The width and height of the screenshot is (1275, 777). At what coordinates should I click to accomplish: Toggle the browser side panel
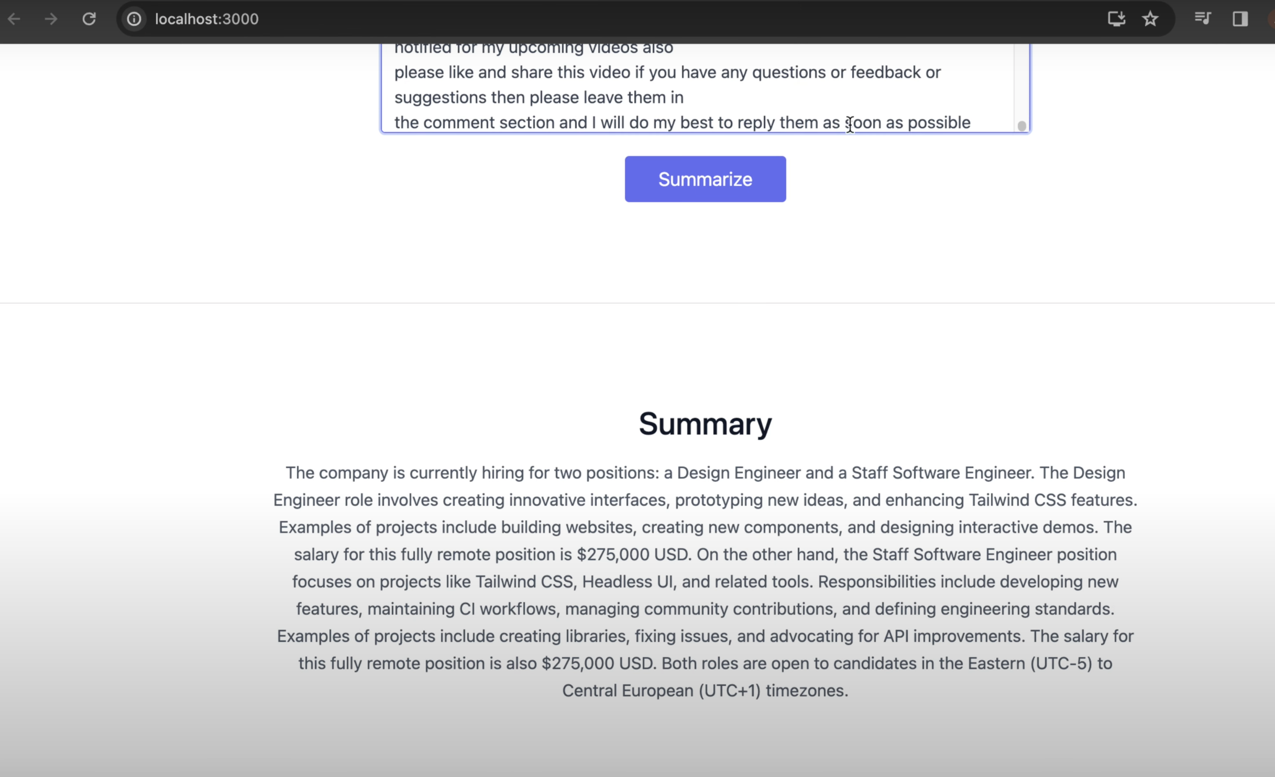click(1240, 19)
